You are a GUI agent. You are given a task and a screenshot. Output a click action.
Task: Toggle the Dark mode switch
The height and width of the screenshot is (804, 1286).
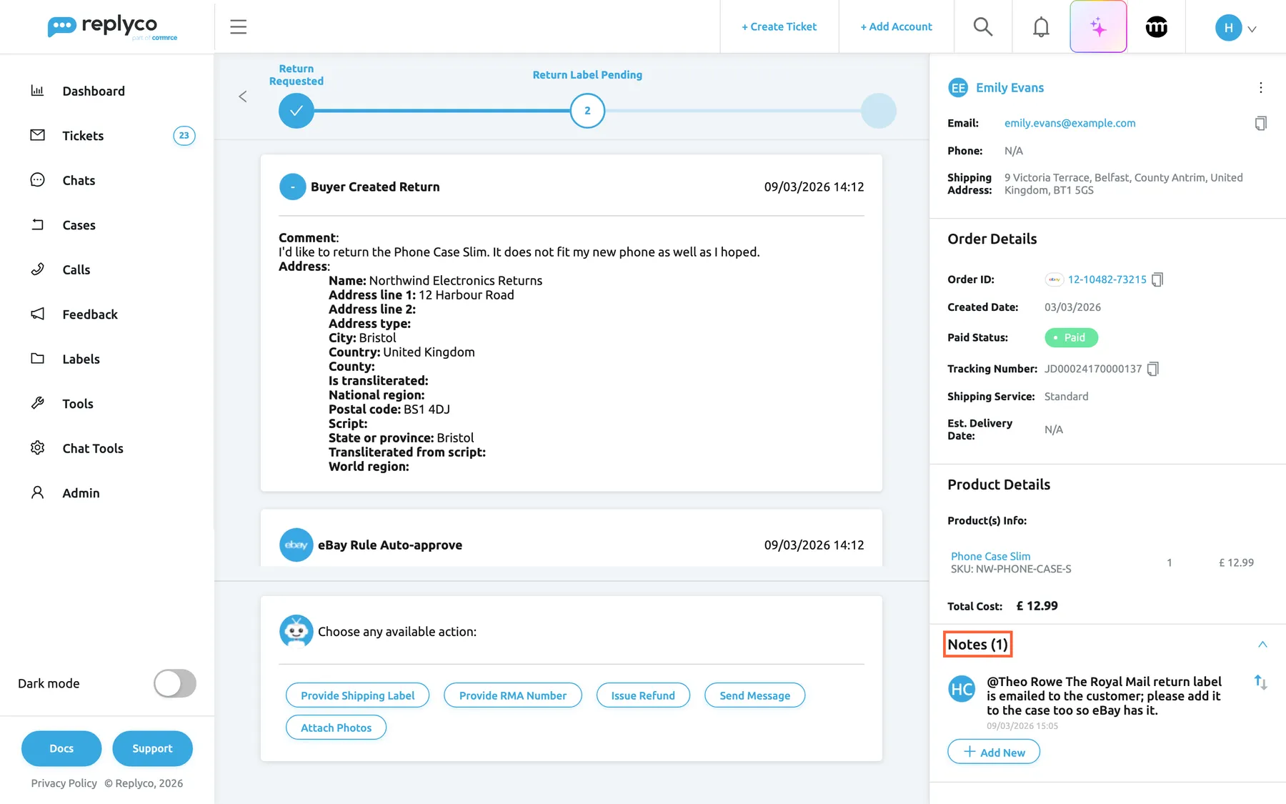click(174, 683)
